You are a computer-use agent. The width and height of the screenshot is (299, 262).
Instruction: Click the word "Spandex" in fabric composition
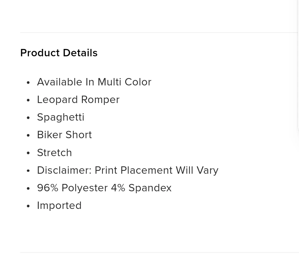(150, 188)
